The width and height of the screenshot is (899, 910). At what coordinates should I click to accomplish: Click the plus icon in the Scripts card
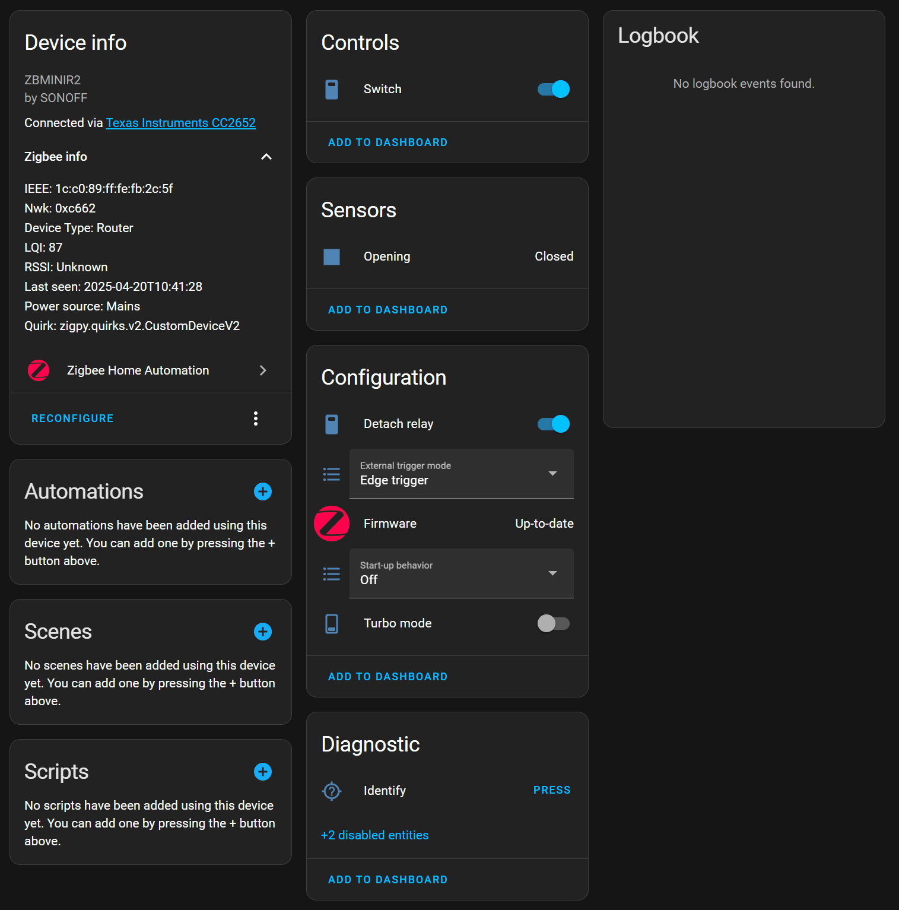click(262, 772)
